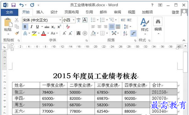Expand the Borders dropdown arrow
Image resolution: width=189 pixels, height=115 pixels.
coord(107,33)
